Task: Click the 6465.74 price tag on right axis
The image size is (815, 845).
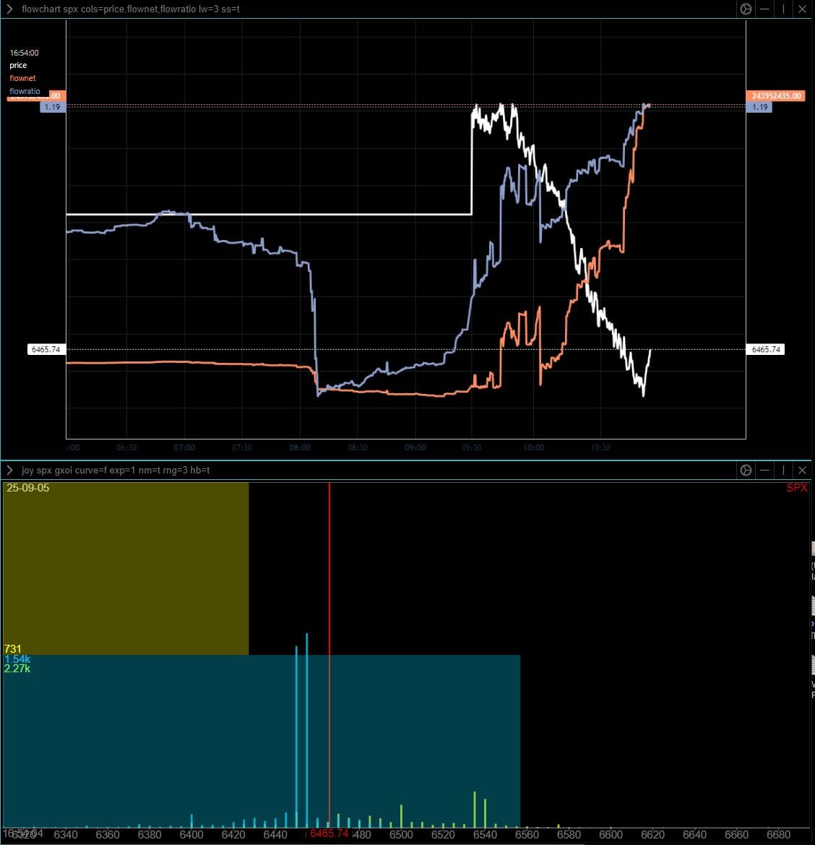Action: [766, 349]
